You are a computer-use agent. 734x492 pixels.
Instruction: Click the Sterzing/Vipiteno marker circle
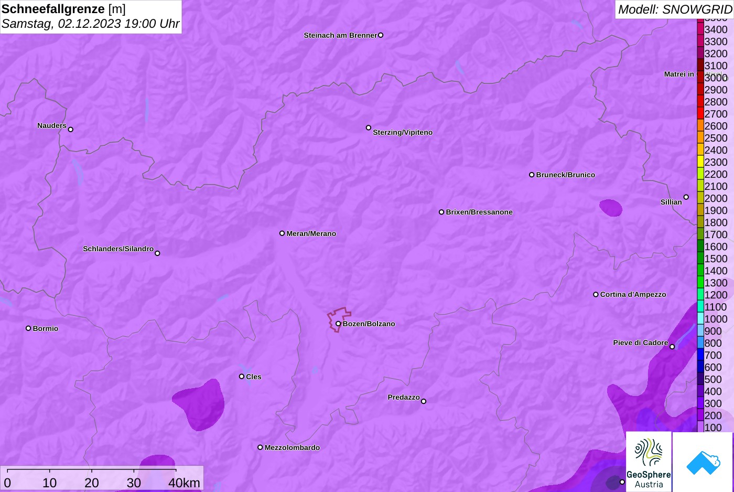click(369, 127)
